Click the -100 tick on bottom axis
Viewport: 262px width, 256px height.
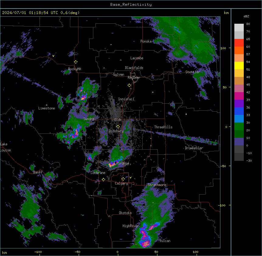click(38, 252)
